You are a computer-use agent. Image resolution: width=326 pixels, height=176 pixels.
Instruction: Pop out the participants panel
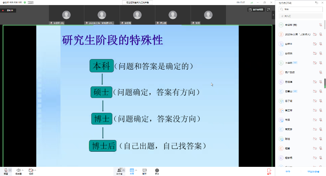pyautogui.click(x=317, y=3)
